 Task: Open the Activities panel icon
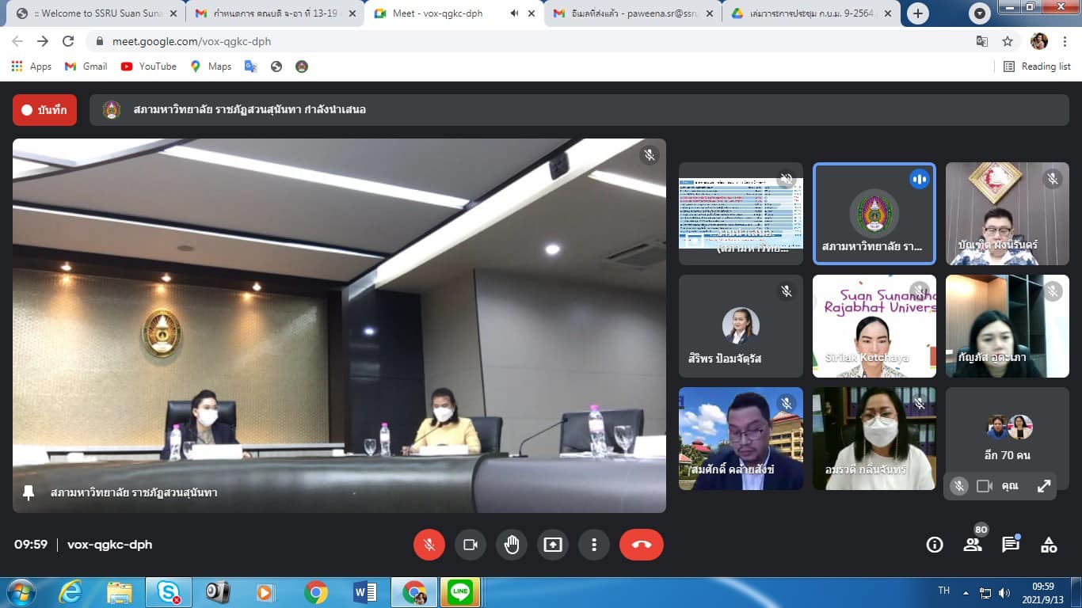pos(1049,545)
